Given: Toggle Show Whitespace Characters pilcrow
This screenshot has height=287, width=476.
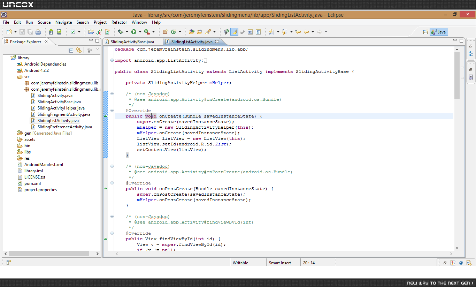Looking at the screenshot, I should click(258, 32).
